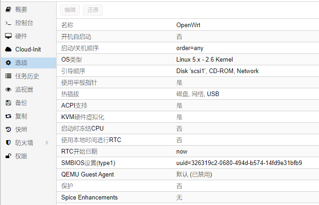Image resolution: width=319 pixels, height=205 pixels.
Task: Click the terminal prompt icon beside 控制台
Action: (x=8, y=23)
